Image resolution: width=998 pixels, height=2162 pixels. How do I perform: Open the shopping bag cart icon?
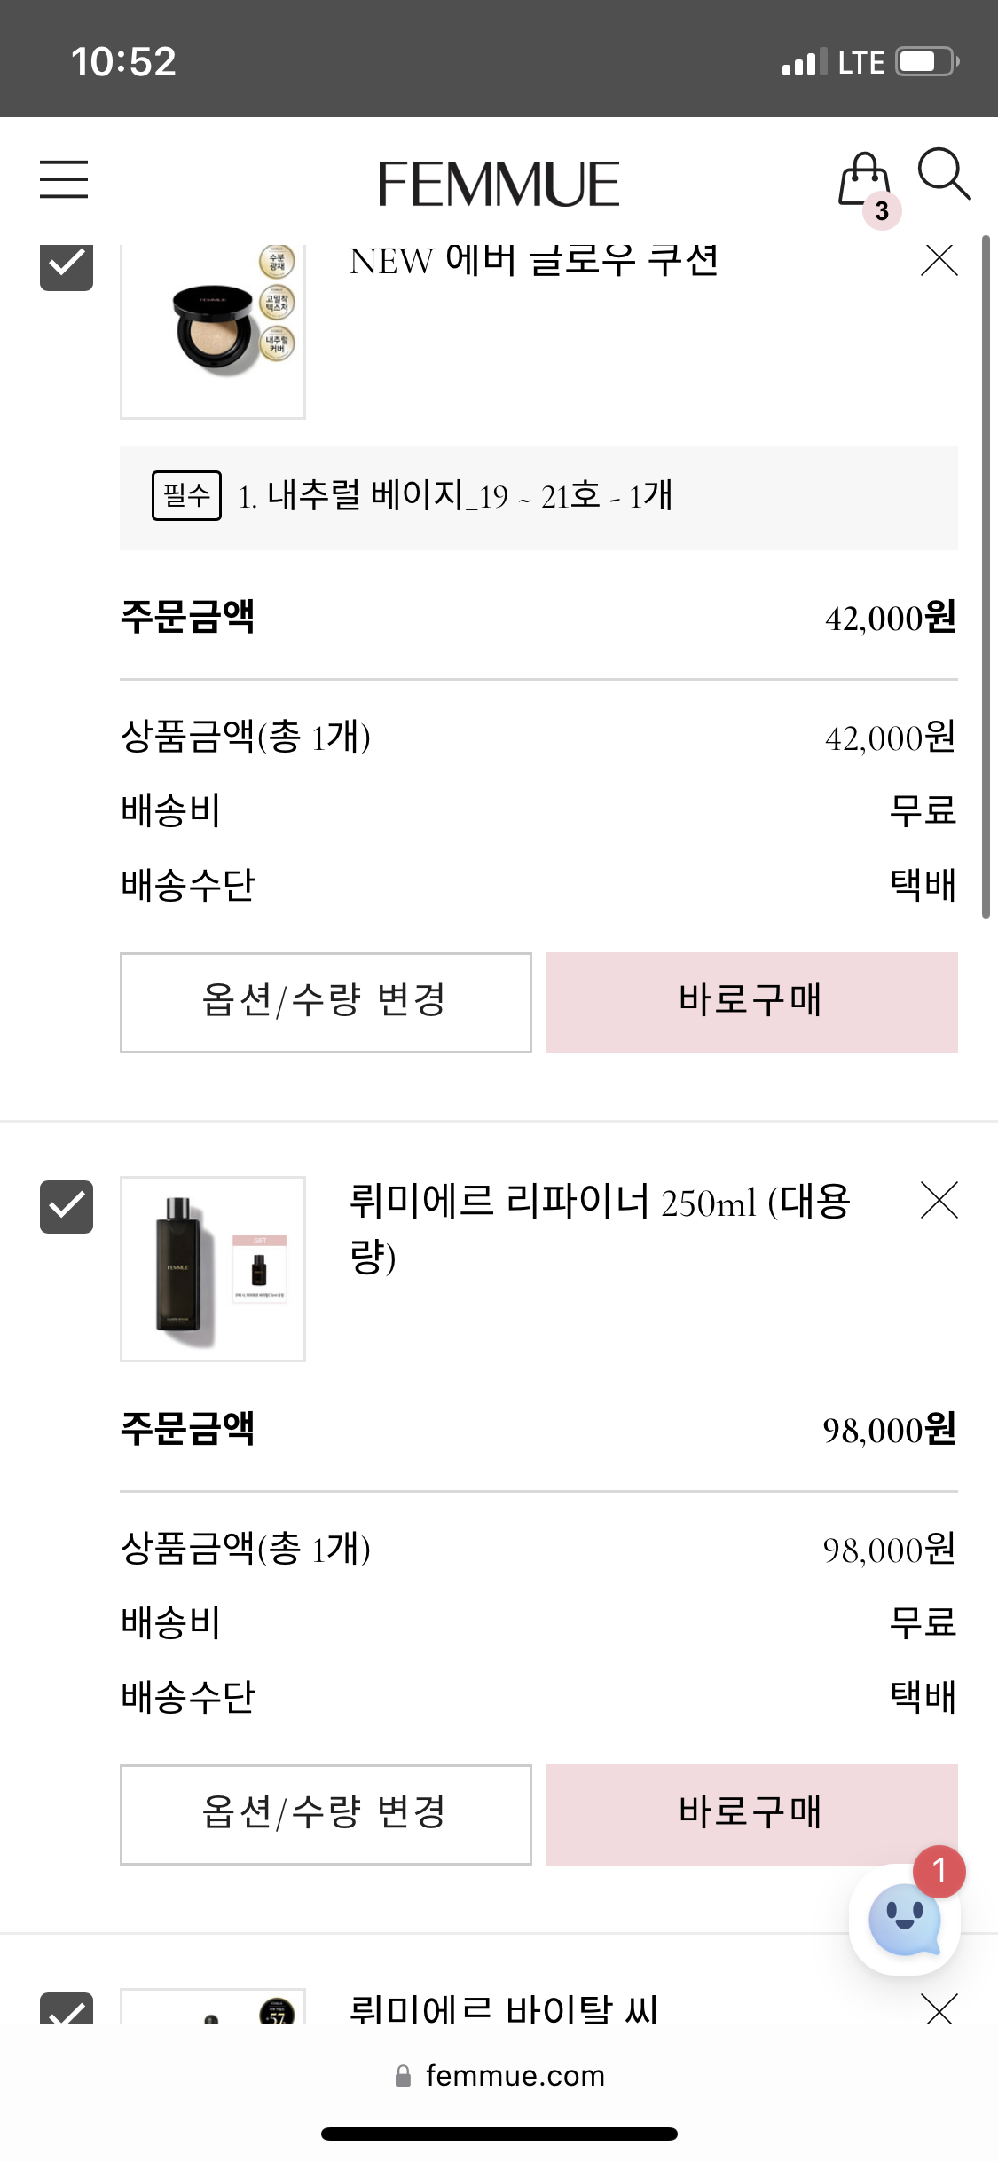[x=864, y=181]
